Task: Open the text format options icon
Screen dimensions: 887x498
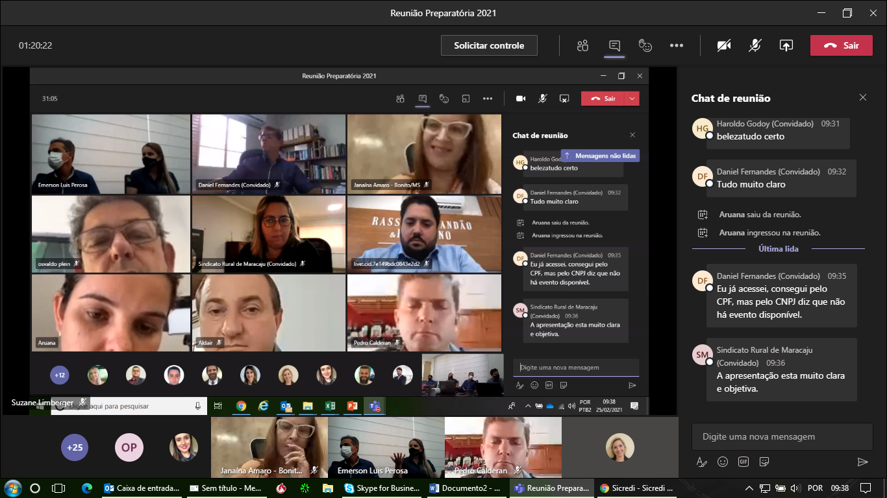Action: (x=701, y=462)
